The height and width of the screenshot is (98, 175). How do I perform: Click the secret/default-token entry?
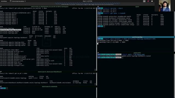tap(10, 50)
